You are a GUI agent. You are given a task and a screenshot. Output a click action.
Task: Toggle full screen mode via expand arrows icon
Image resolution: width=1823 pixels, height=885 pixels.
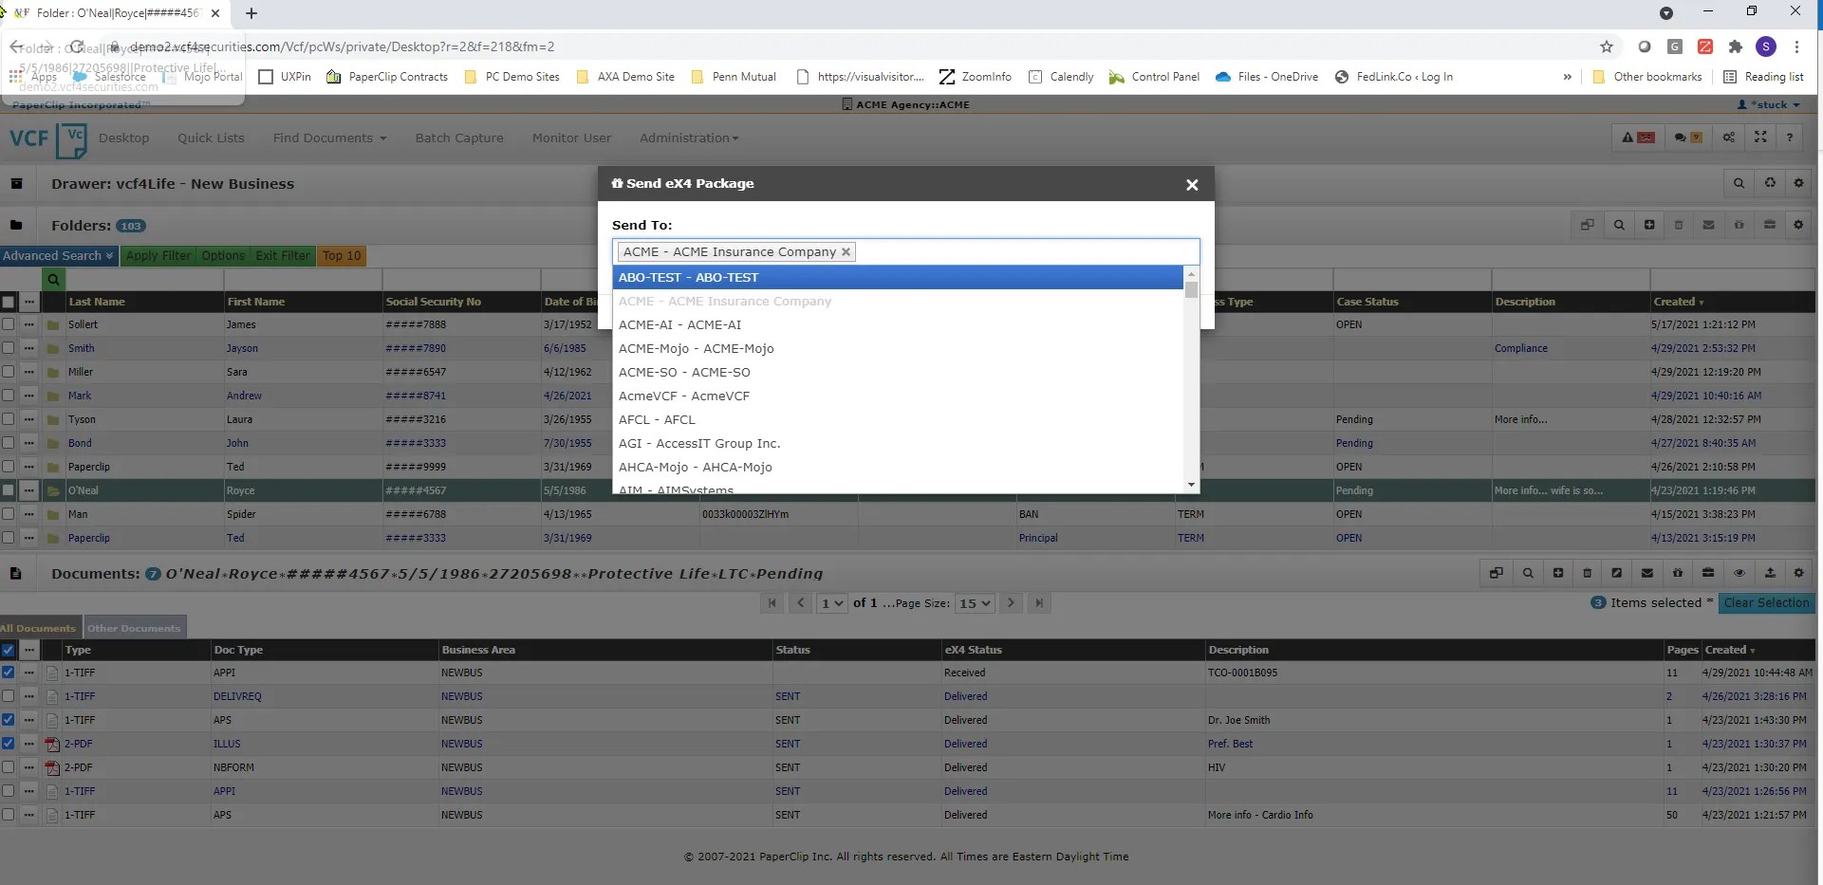1760,137
